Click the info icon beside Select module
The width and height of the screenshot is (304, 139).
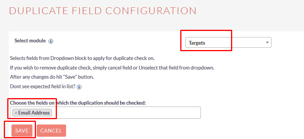51,41
